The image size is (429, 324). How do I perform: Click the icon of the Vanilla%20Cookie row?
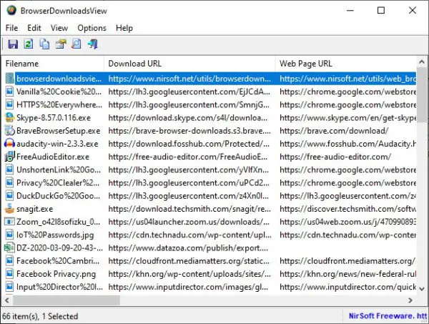(9, 92)
